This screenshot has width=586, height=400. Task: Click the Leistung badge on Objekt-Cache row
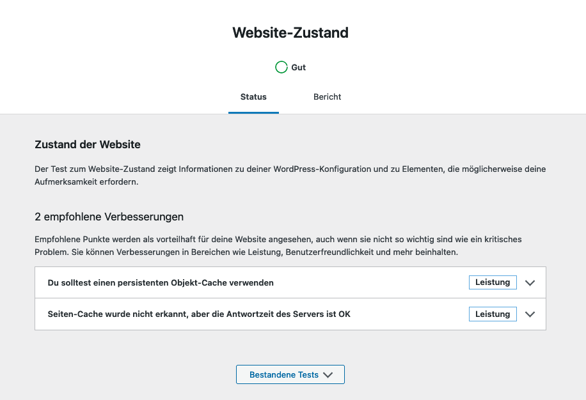(x=493, y=282)
